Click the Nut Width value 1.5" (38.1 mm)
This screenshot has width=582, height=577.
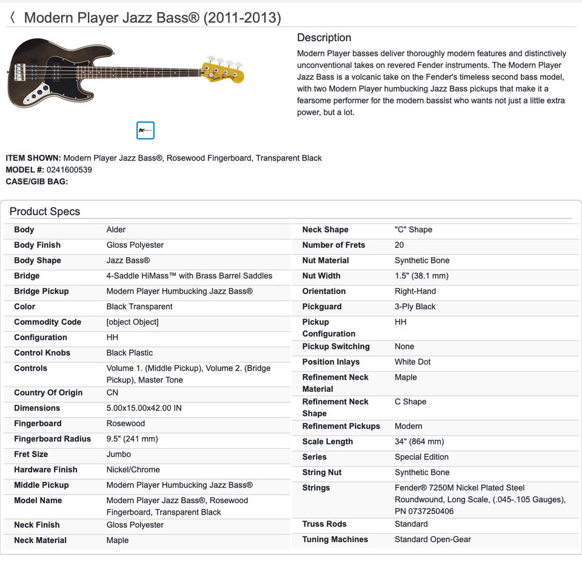tap(421, 276)
